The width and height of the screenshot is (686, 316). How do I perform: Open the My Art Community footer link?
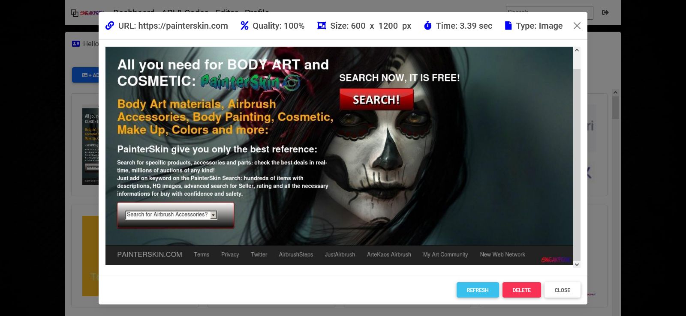pyautogui.click(x=445, y=254)
